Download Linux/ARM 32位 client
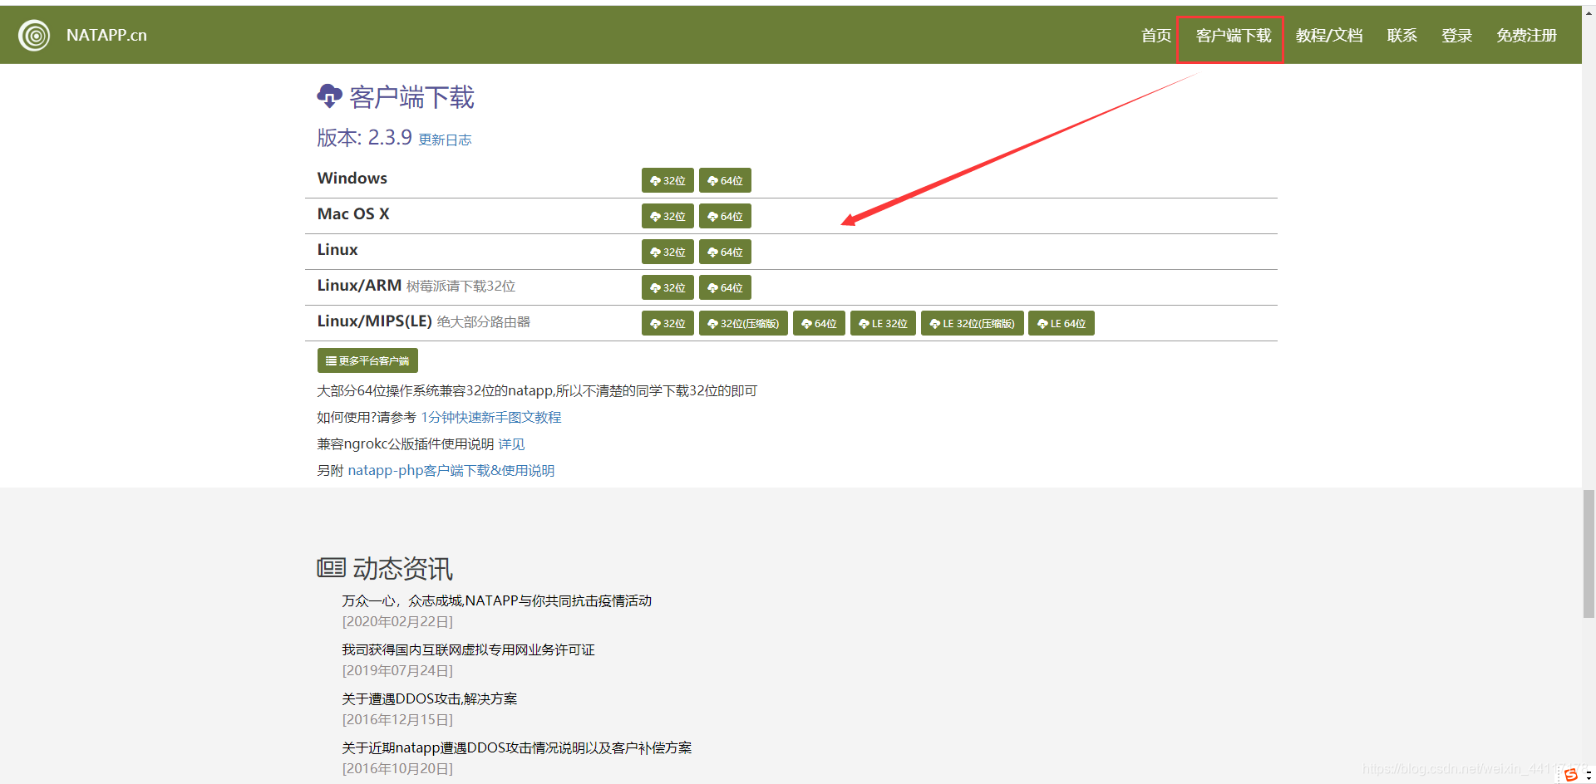Viewport: 1596px width, 784px height. pyautogui.click(x=667, y=287)
